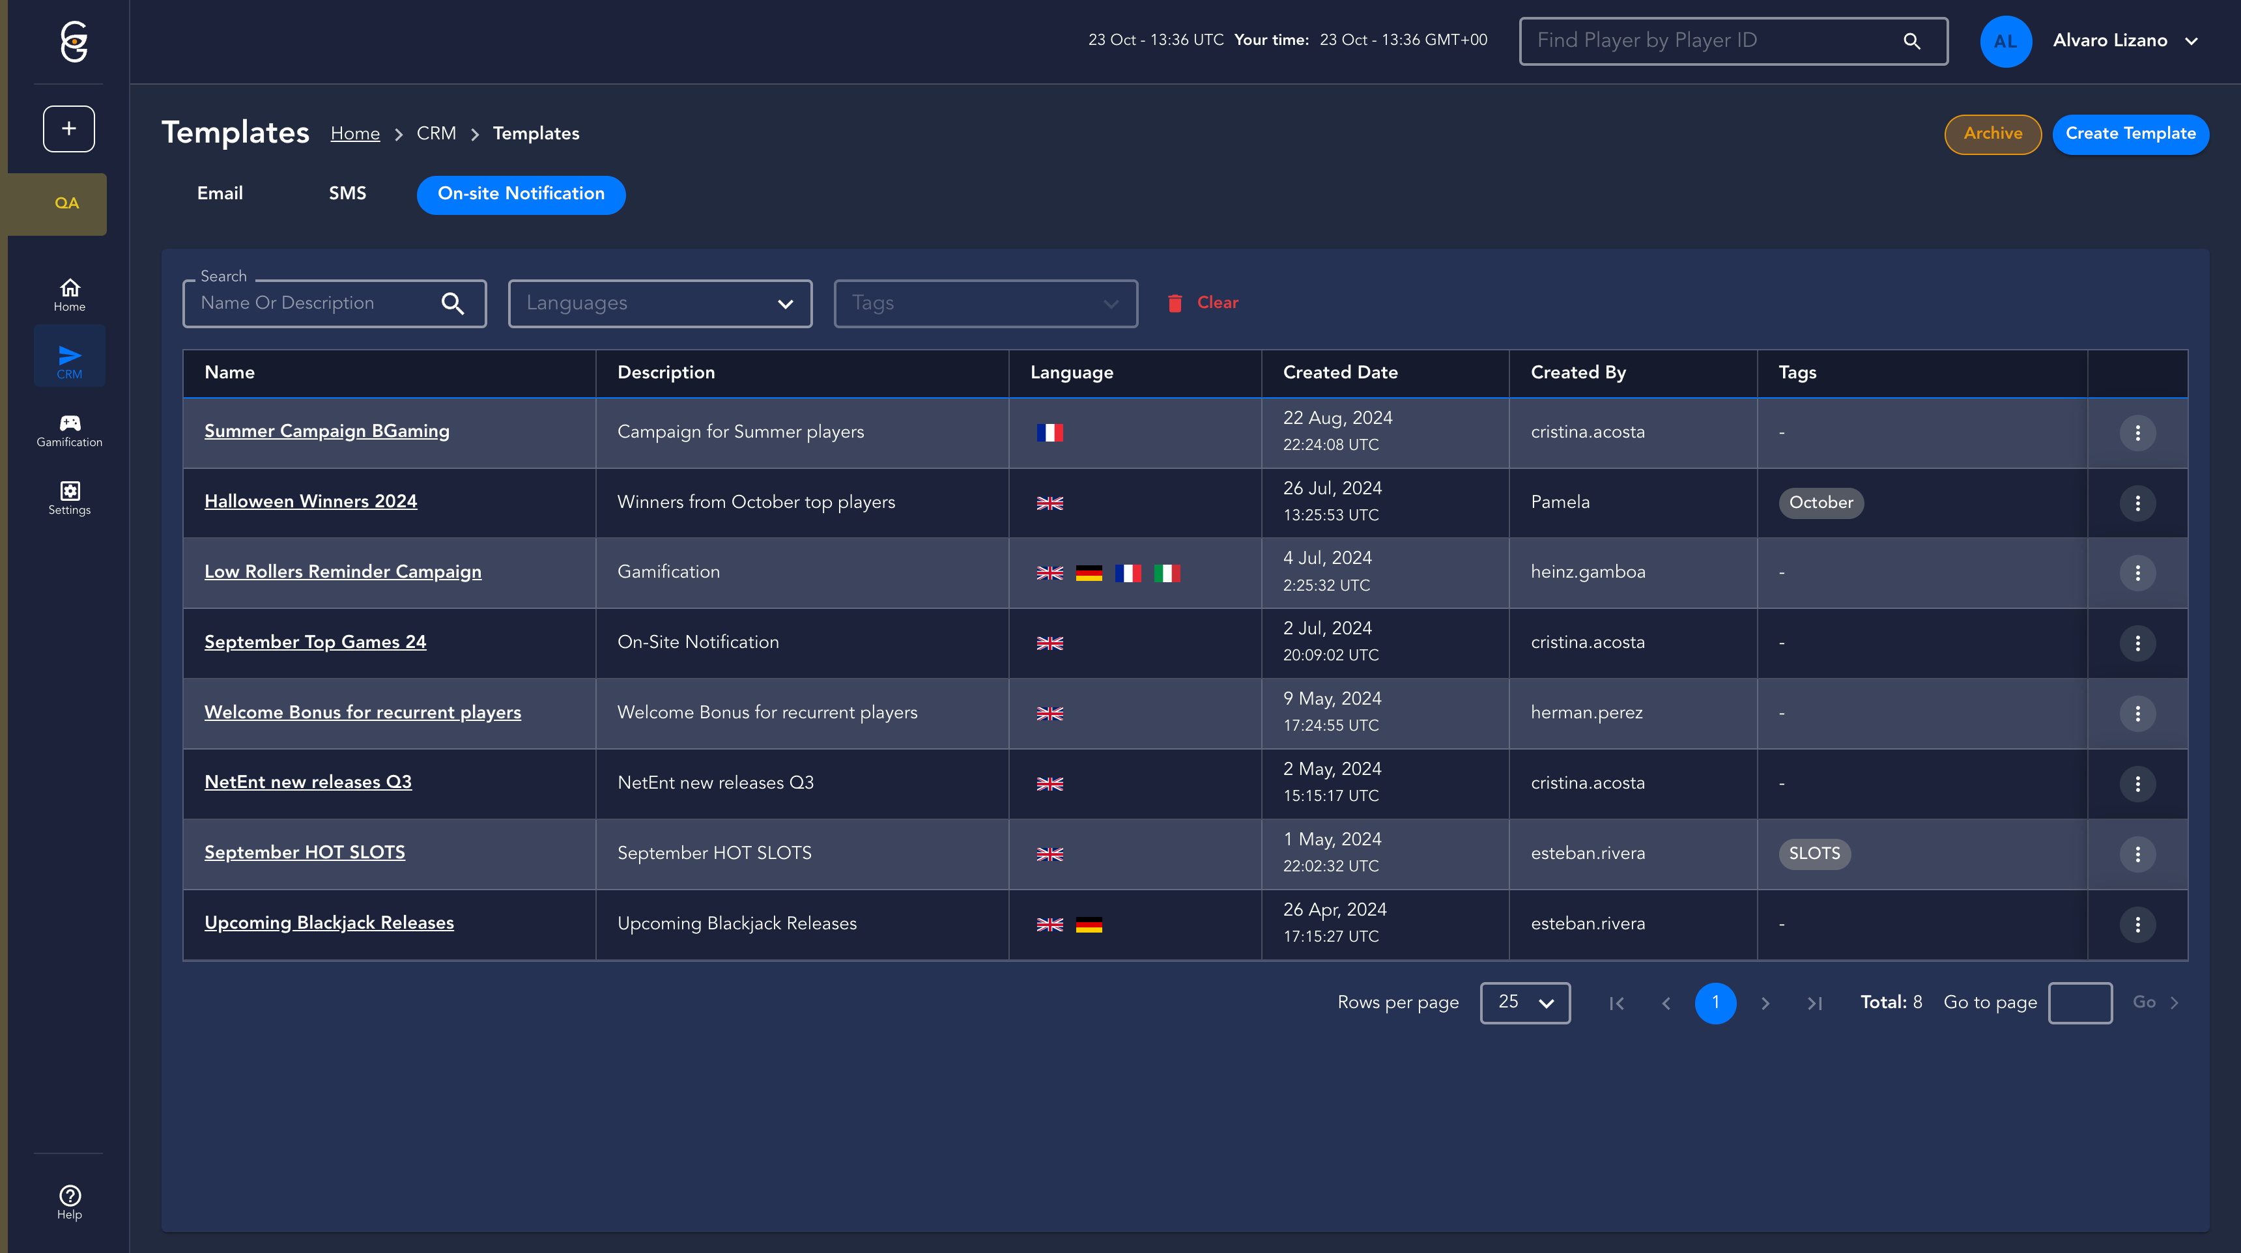Expand Alvaro Lizano user menu
This screenshot has height=1253, width=2241.
(x=2191, y=41)
